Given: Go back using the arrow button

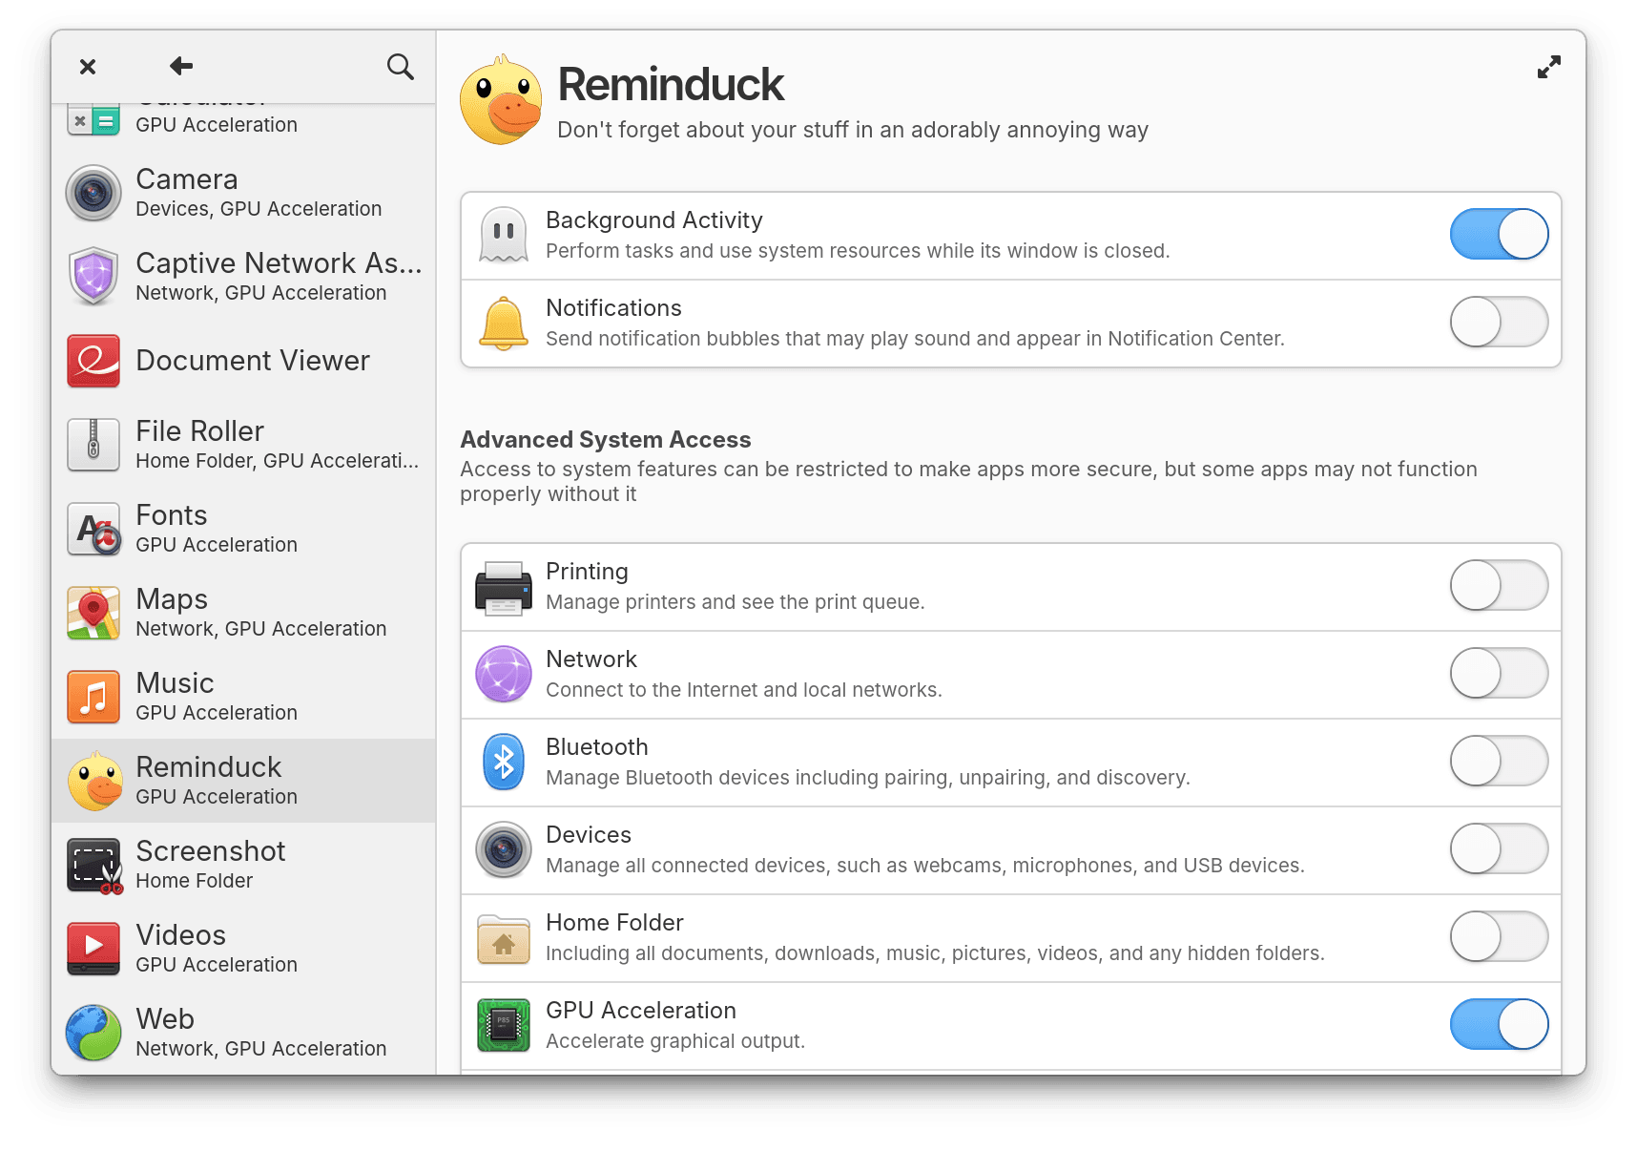Looking at the screenshot, I should point(179,67).
